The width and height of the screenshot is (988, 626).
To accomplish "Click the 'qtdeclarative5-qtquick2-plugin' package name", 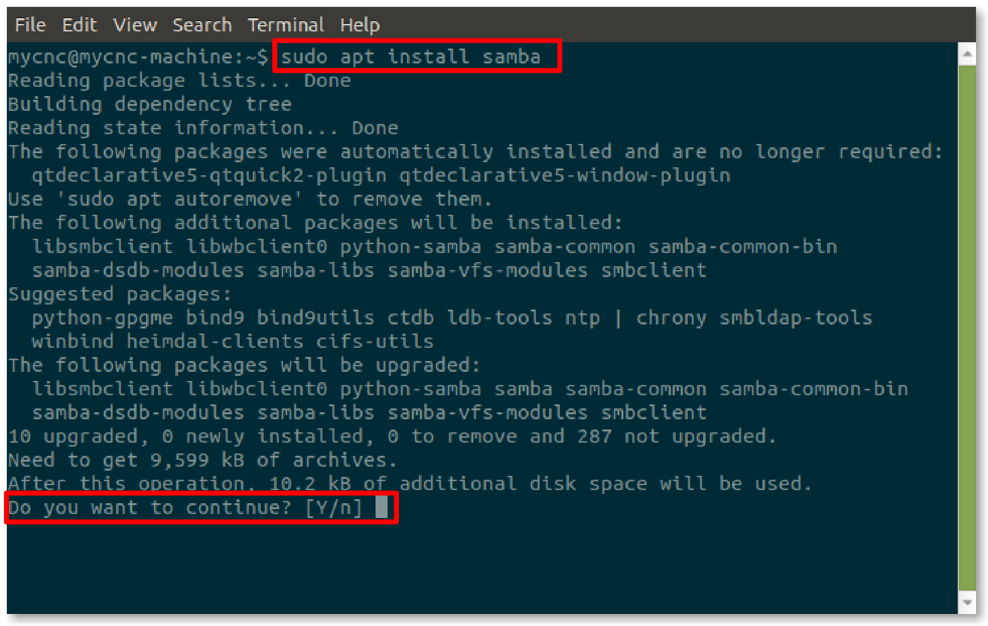I will [209, 175].
